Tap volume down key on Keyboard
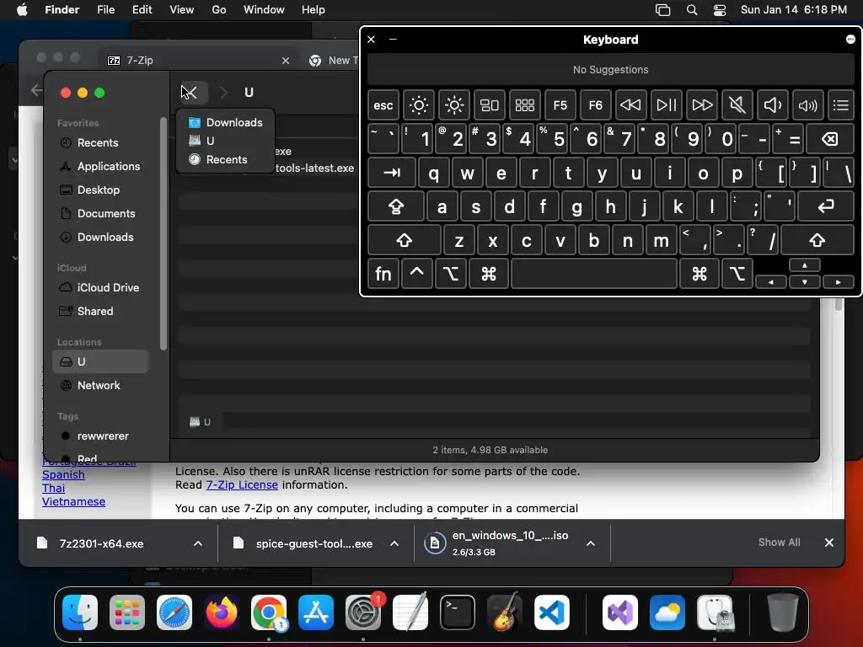Viewport: 863px width, 647px height. coord(772,105)
